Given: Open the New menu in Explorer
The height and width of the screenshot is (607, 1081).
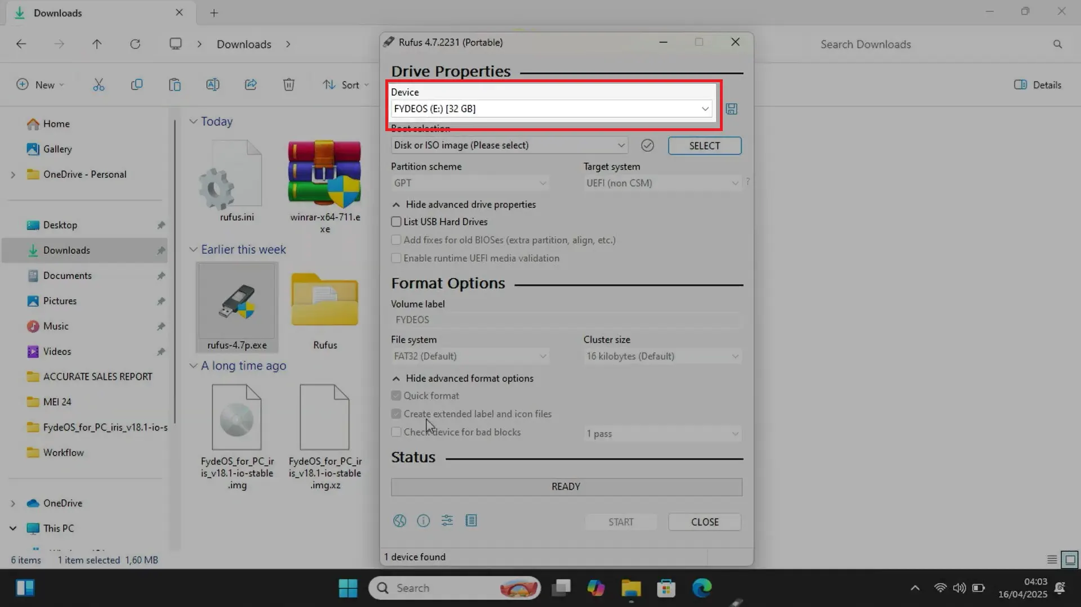Looking at the screenshot, I should click(40, 84).
